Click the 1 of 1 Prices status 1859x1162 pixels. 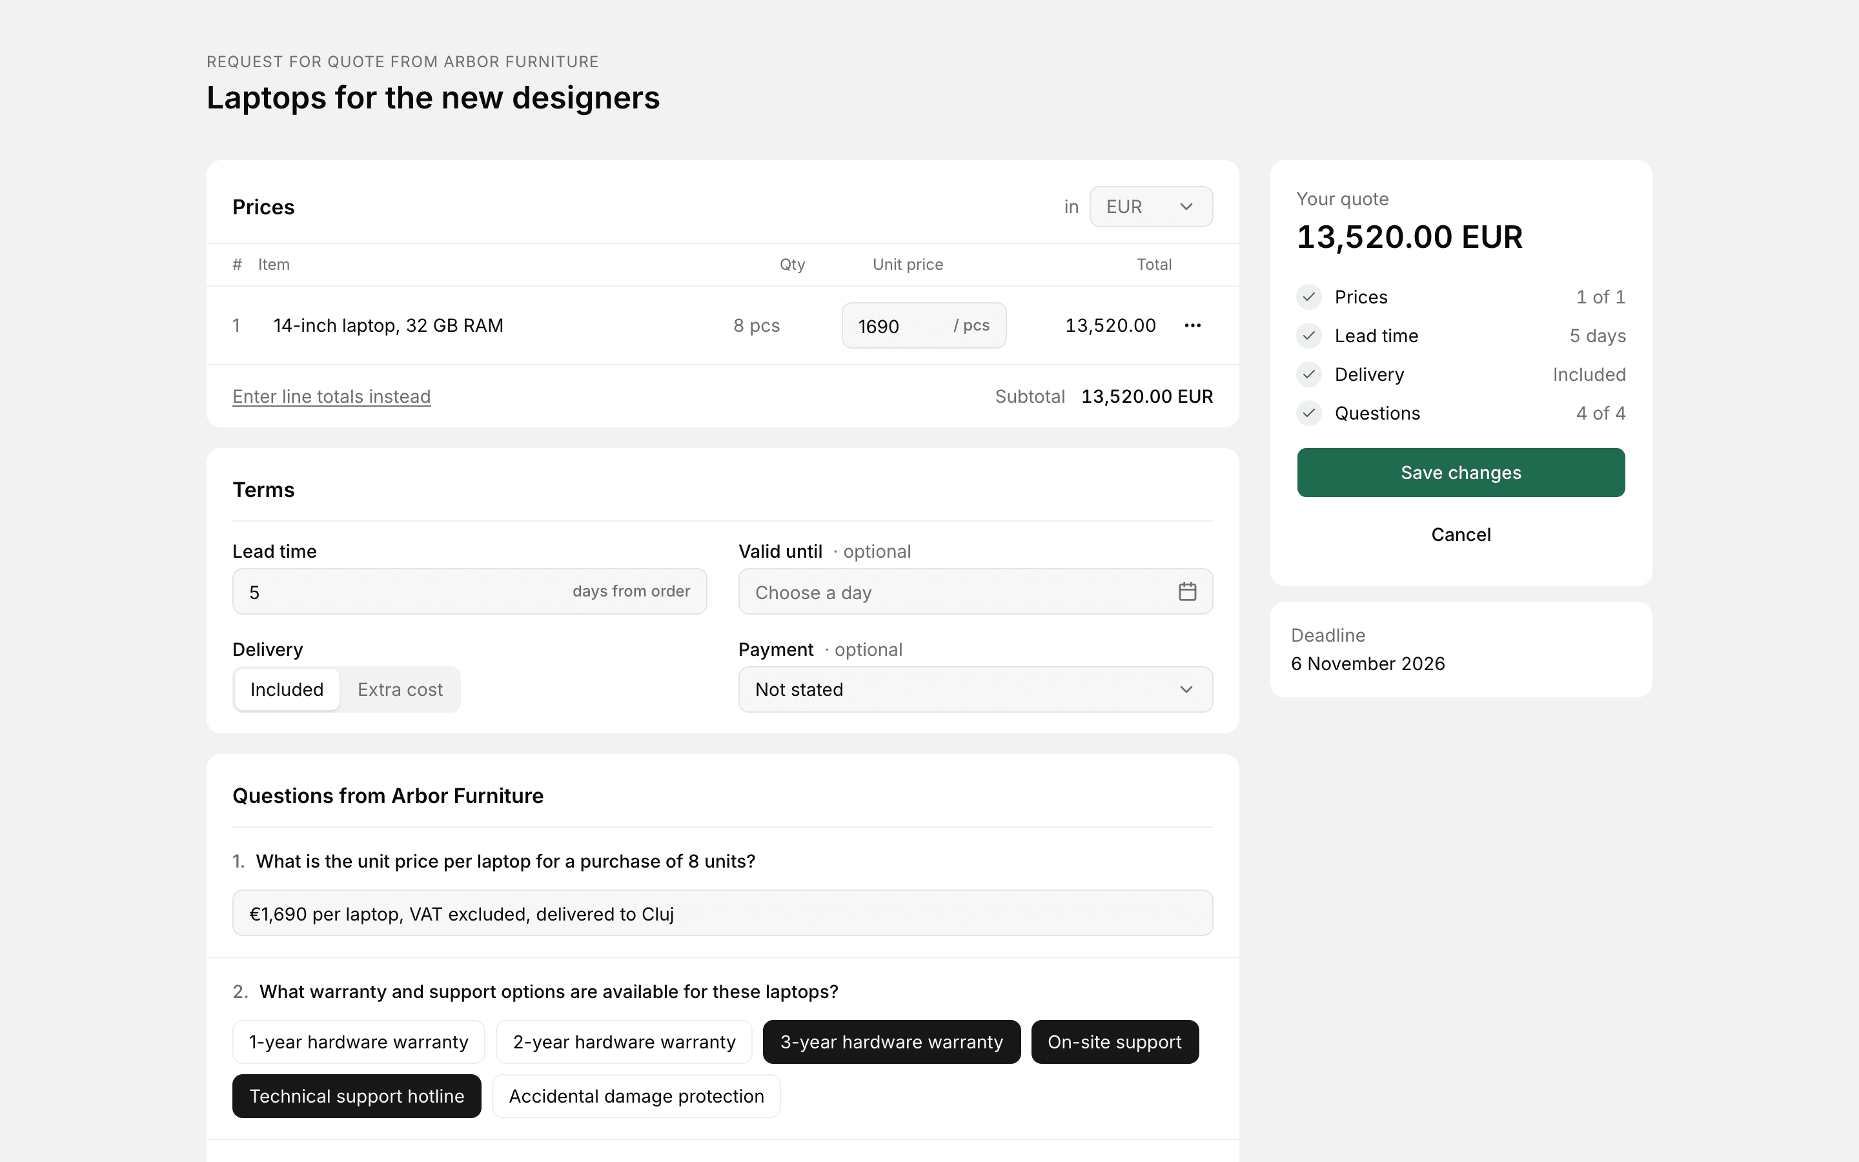click(x=1601, y=298)
